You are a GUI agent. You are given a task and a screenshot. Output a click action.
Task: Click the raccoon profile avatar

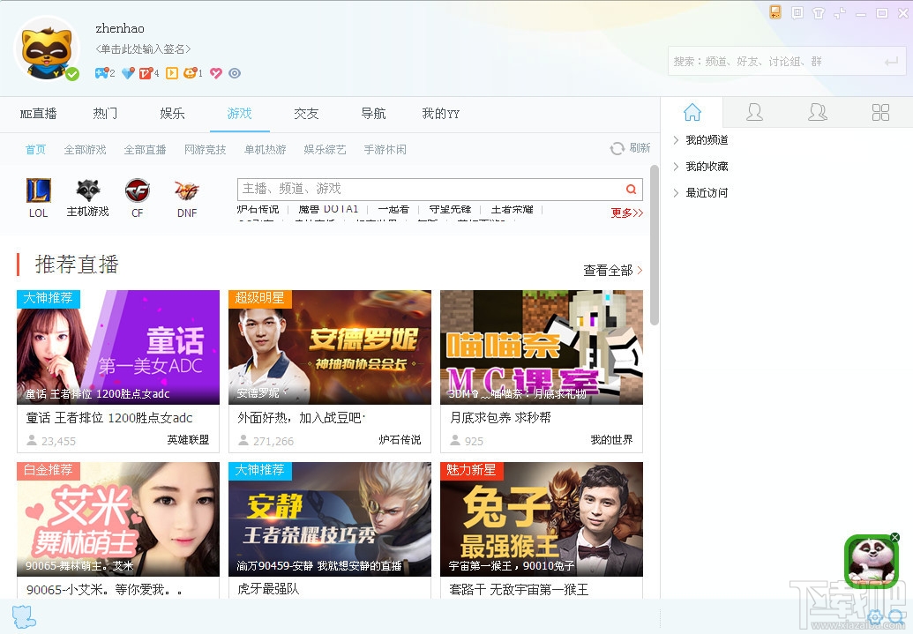47,48
